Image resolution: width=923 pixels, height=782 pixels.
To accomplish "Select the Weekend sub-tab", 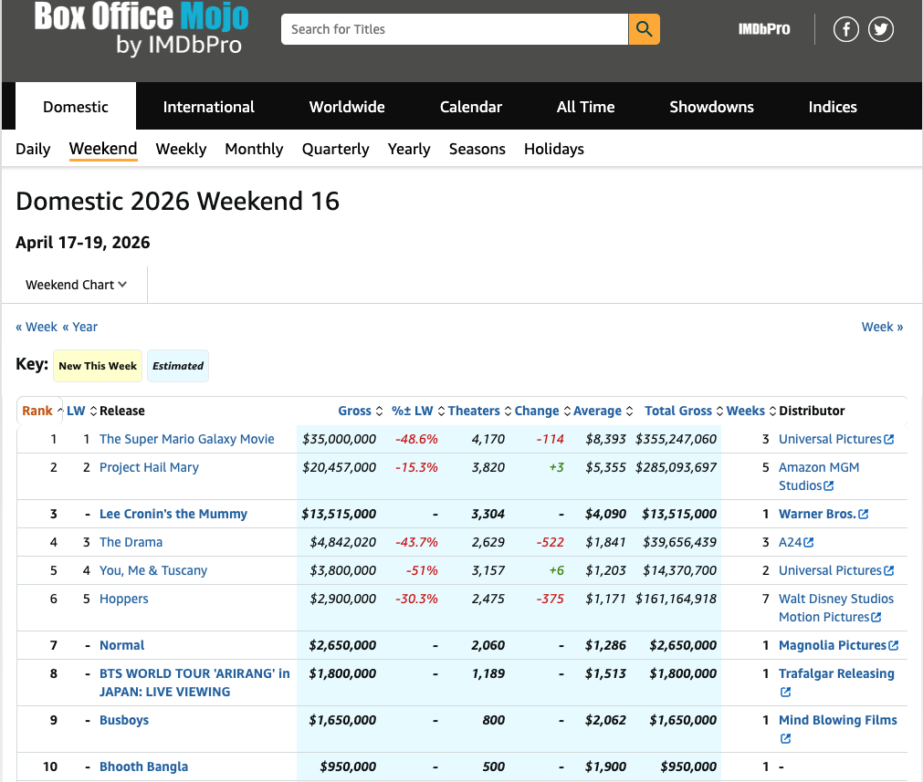I will (103, 149).
